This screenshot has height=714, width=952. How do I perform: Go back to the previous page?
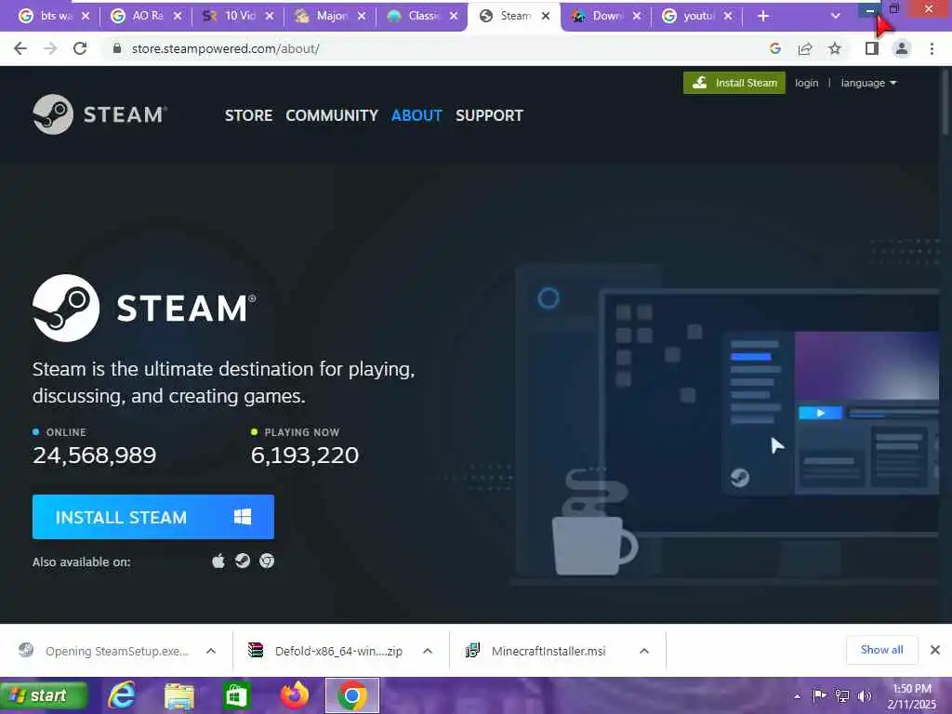[20, 48]
